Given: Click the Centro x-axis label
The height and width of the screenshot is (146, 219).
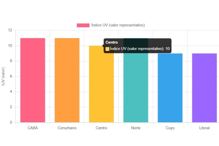Looking at the screenshot, I should click(101, 128).
